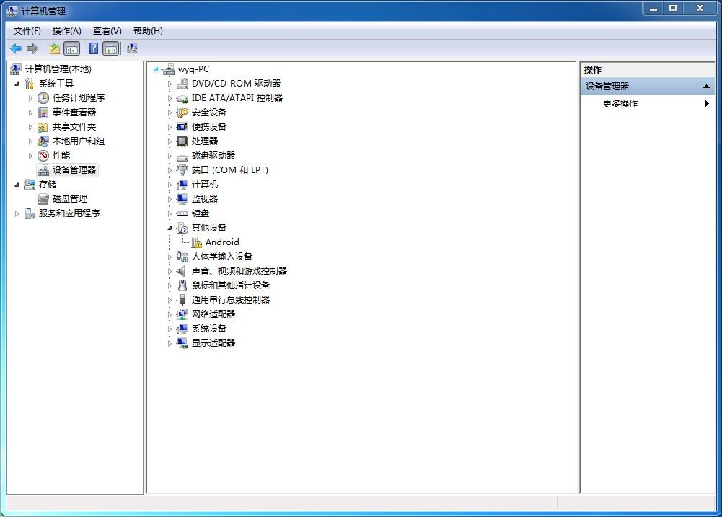Click Scan for hardware changes icon

pos(132,48)
